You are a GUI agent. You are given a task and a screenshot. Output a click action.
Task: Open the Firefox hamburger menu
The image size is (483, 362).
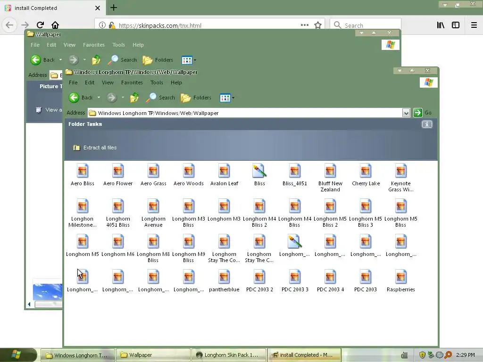point(474,25)
